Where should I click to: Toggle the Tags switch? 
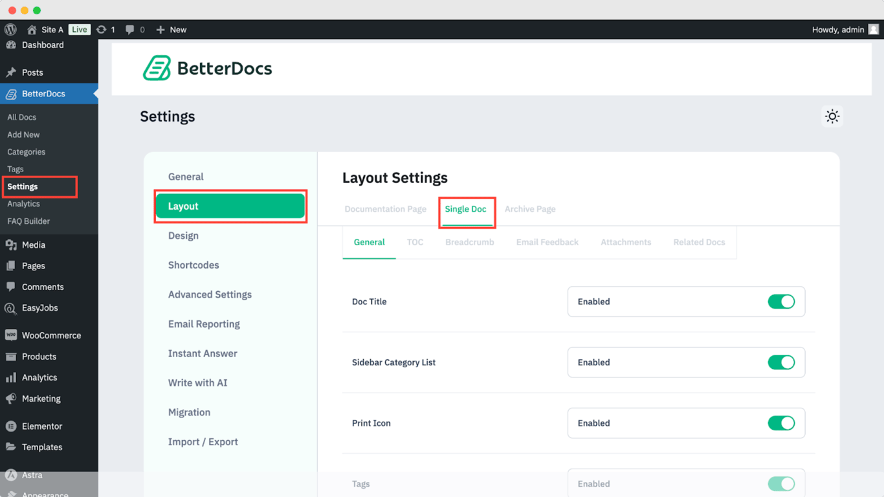click(x=781, y=484)
